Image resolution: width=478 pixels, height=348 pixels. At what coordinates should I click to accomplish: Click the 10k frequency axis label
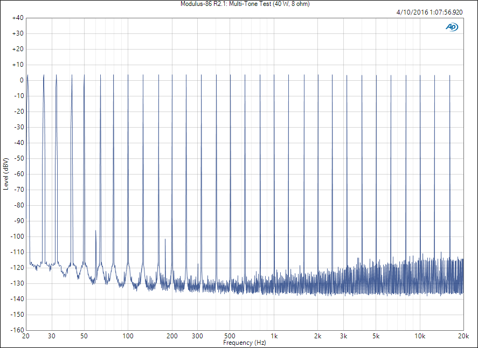click(420, 336)
